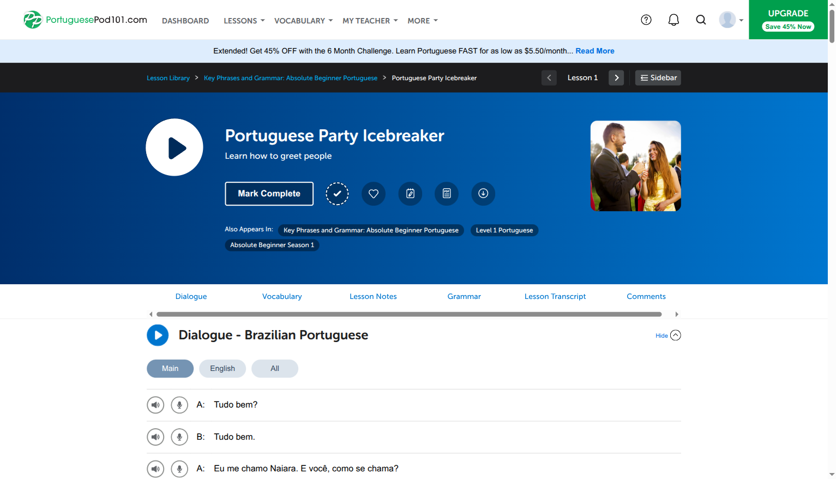Expand the My Teacher menu

(x=370, y=21)
